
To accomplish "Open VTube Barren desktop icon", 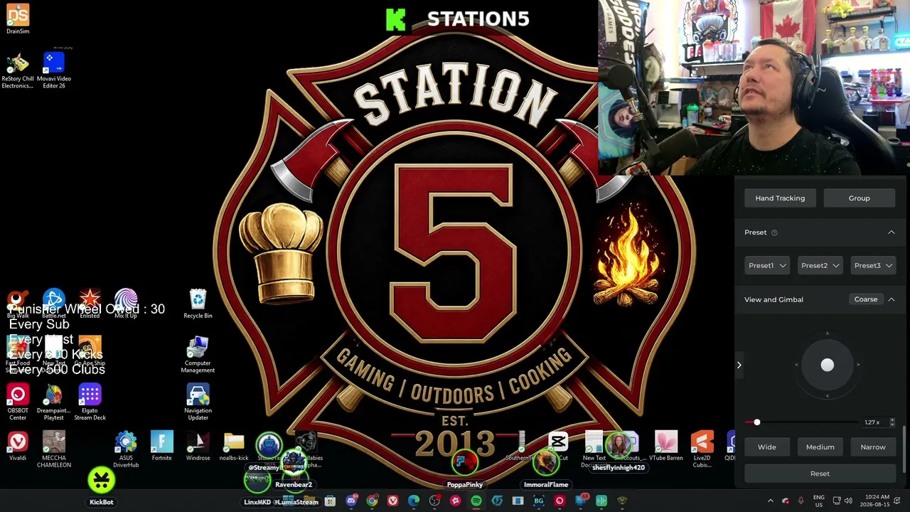I will 666,447.
